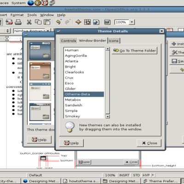Viewport: 184px width, 184px height.
Task: Click Go To Theme Folder button
Action: click(x=134, y=51)
